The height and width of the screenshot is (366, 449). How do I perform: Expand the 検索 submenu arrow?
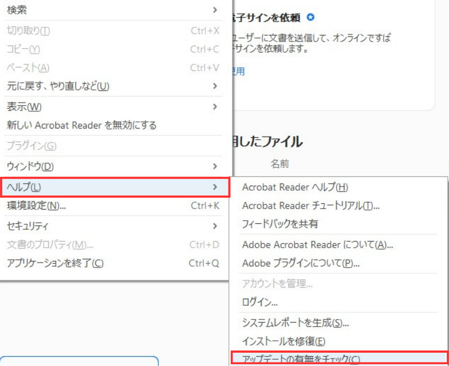click(x=215, y=10)
